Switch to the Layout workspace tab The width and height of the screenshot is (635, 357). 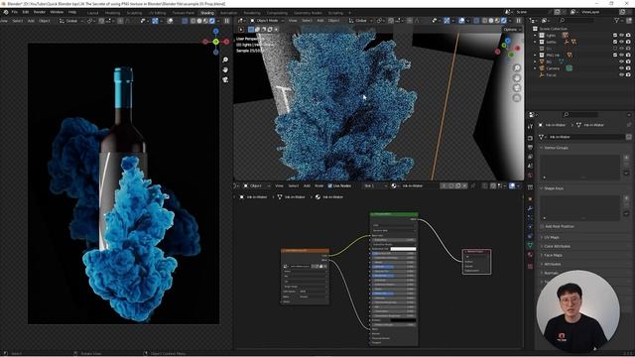tap(92, 13)
